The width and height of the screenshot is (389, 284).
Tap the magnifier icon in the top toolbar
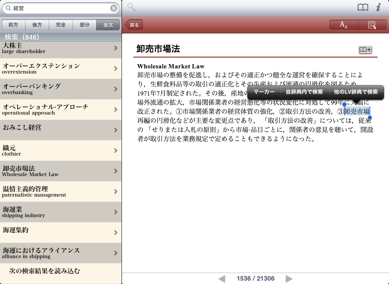click(131, 7)
